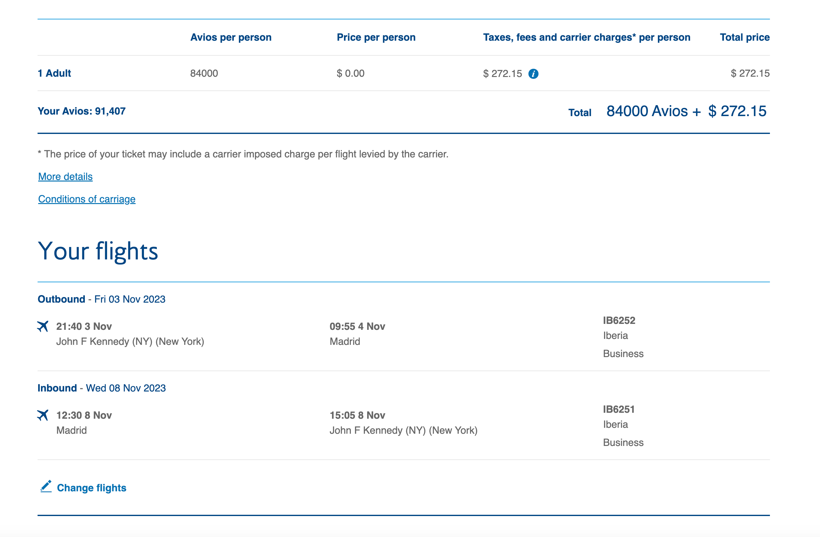The height and width of the screenshot is (537, 820).
Task: Click the 1 Adult row label
Action: [54, 73]
